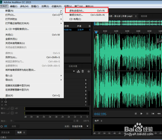Click 打开(O)... in the File menu
162x140 pixels.
[x=32, y=15]
